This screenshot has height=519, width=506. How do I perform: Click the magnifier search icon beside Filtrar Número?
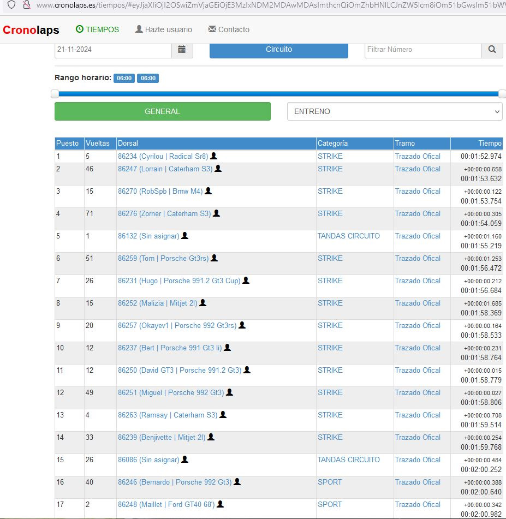(x=492, y=50)
